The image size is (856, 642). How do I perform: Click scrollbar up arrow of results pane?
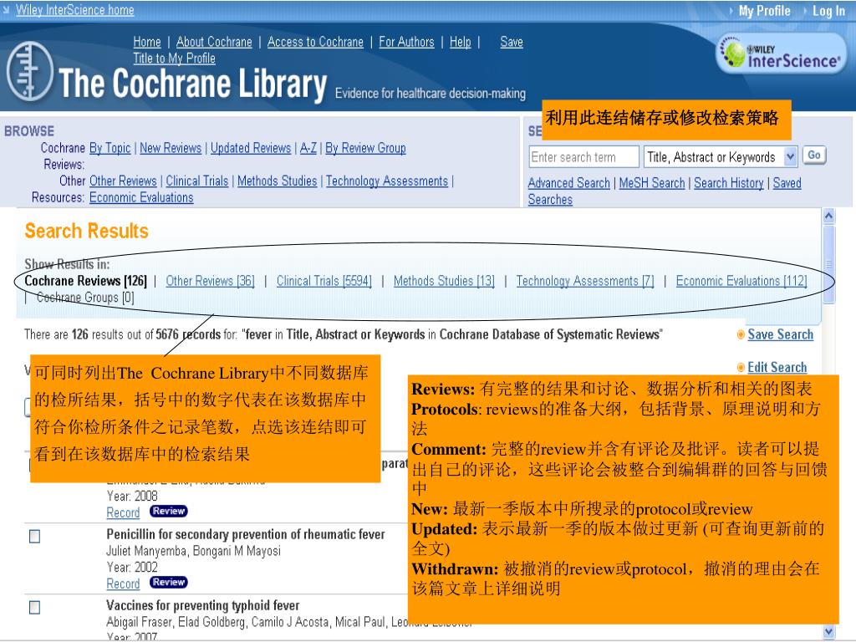pyautogui.click(x=828, y=217)
